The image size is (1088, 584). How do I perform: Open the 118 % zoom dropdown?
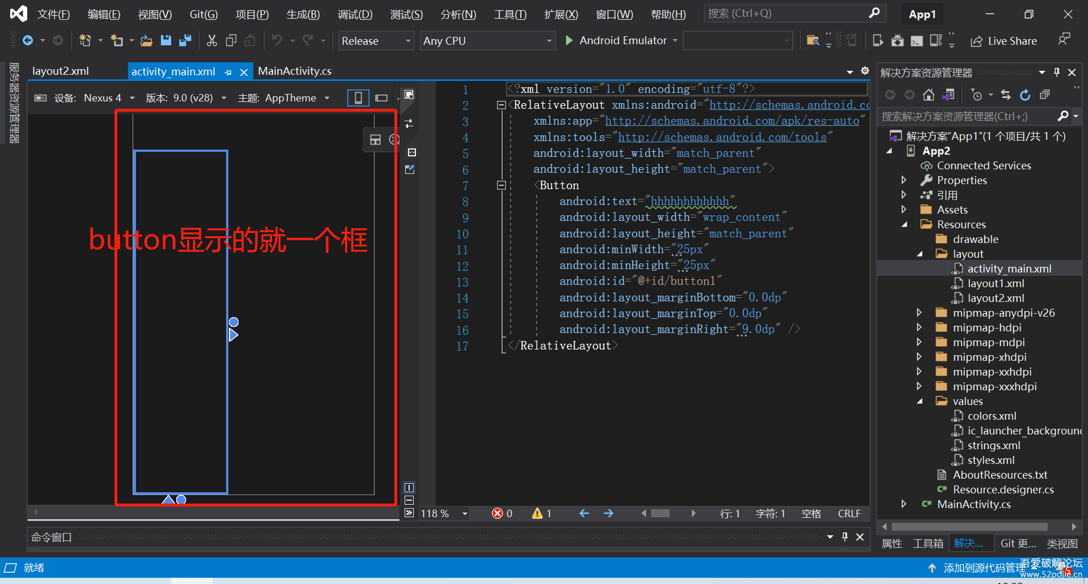[444, 513]
